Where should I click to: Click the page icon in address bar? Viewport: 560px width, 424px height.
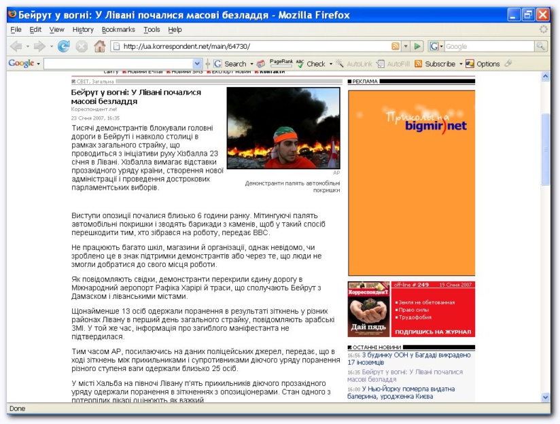pyautogui.click(x=116, y=46)
